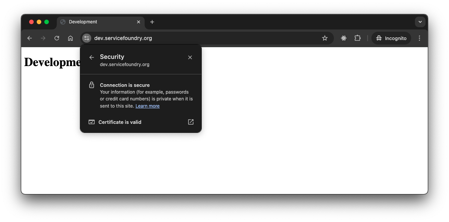Dismiss the Security panel with the X
449x222 pixels.
click(x=190, y=57)
